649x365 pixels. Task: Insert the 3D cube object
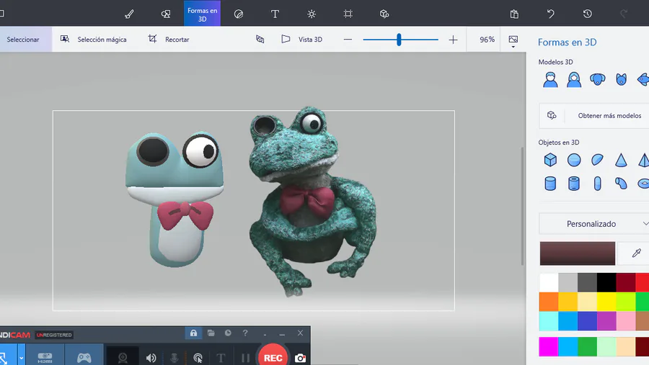click(x=550, y=160)
